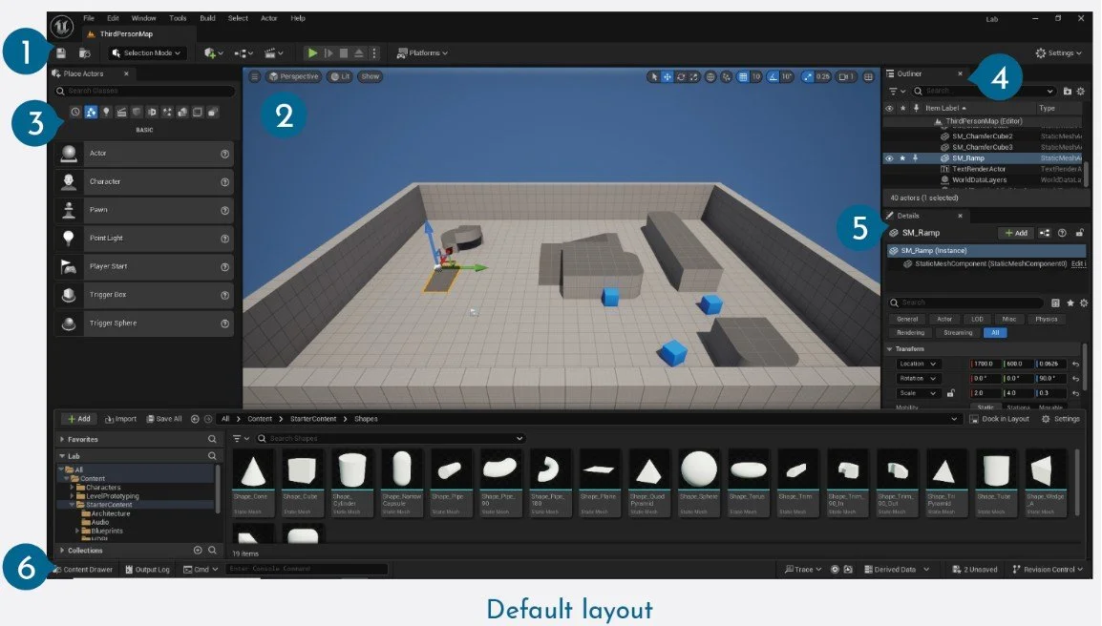1102x626 pixels.
Task: Open the camera speed setting in viewport
Action: (847, 76)
